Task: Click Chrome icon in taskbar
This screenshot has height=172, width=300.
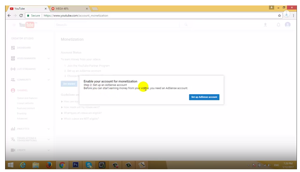Action: point(62,165)
